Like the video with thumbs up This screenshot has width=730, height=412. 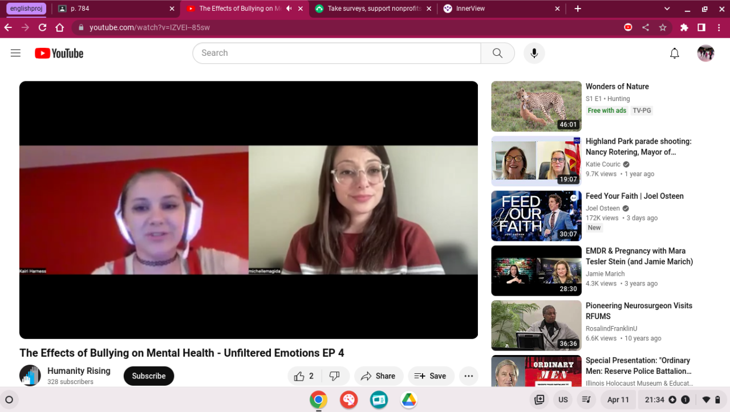point(304,376)
